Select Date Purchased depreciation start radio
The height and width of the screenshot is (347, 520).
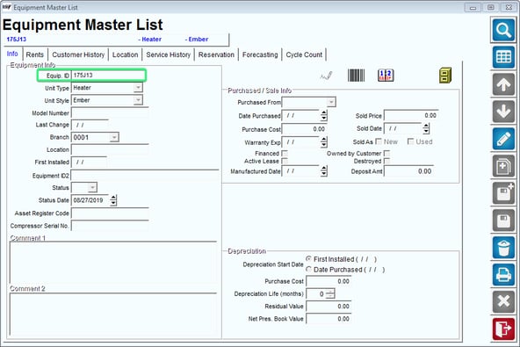(x=309, y=270)
